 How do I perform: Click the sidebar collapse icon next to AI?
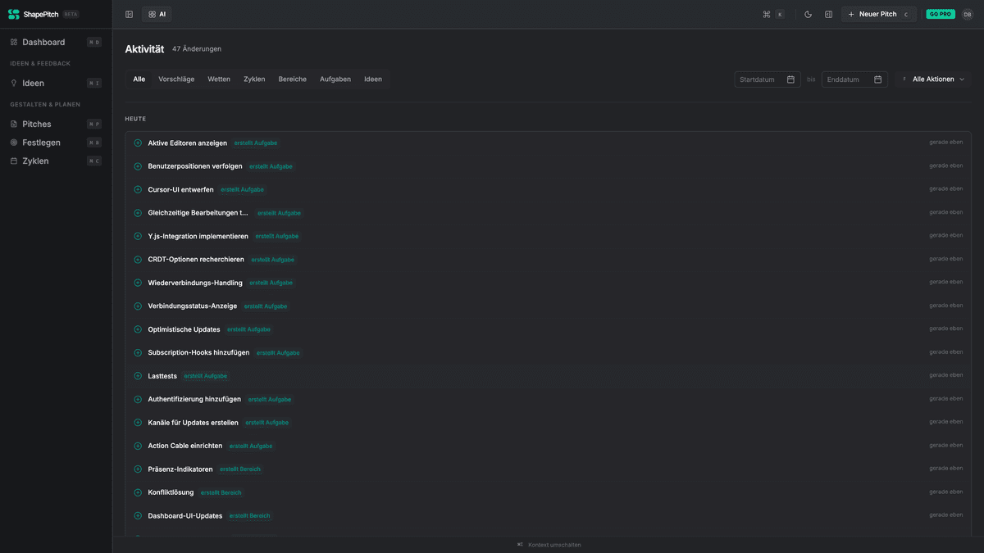coord(128,14)
